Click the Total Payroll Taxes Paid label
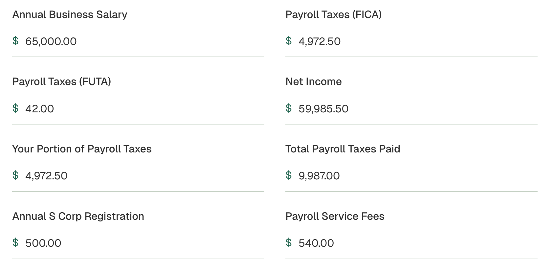This screenshot has height=274, width=553. click(343, 149)
